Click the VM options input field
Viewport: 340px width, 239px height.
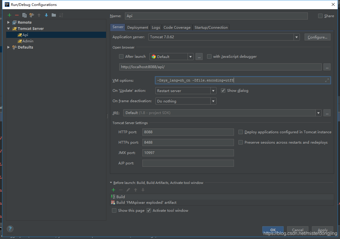point(243,81)
